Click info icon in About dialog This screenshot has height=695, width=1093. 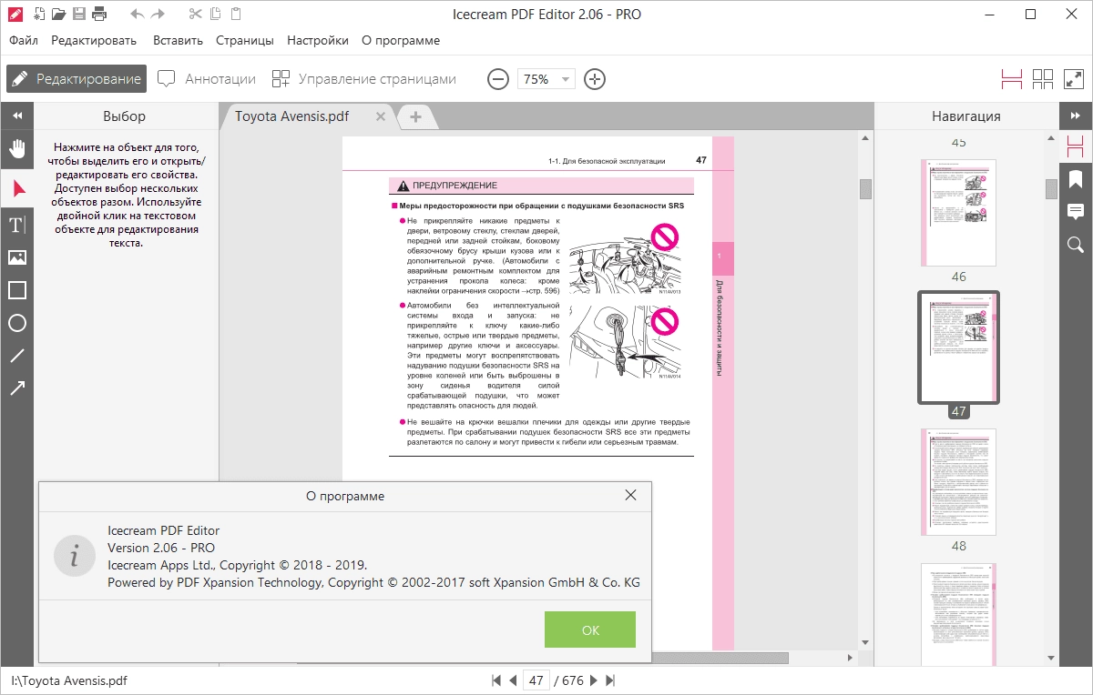coord(75,556)
